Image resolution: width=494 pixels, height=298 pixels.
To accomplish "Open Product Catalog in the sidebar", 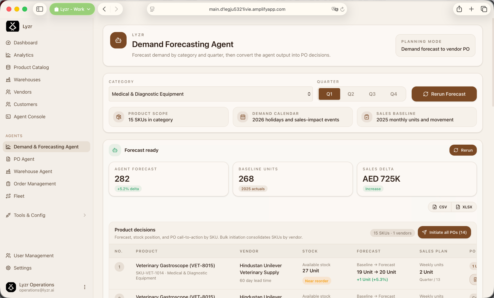I will pos(46,67).
